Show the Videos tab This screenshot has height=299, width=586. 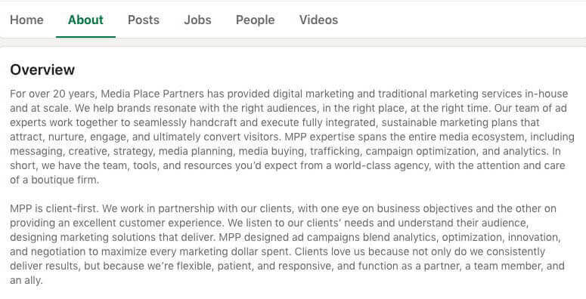click(x=318, y=20)
